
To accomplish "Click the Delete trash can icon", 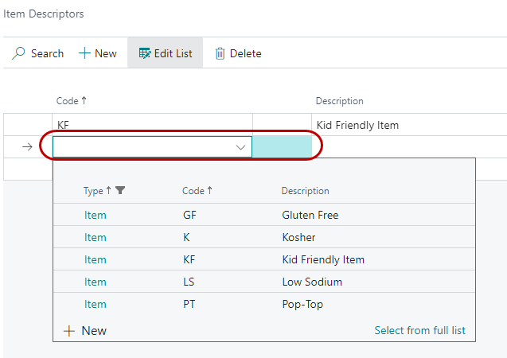I will [x=220, y=53].
